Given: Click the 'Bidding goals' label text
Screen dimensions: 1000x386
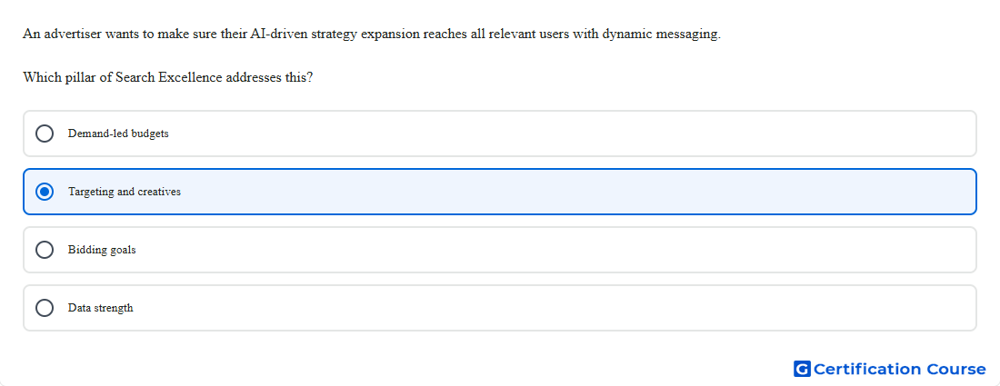Looking at the screenshot, I should tap(102, 250).
